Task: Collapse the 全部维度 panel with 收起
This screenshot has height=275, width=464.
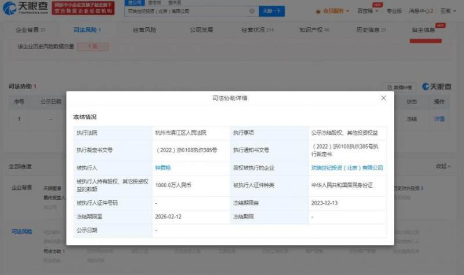Action: [443, 166]
